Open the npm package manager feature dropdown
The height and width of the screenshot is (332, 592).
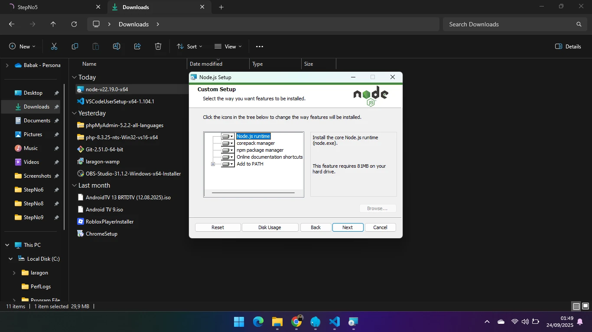[x=228, y=150]
